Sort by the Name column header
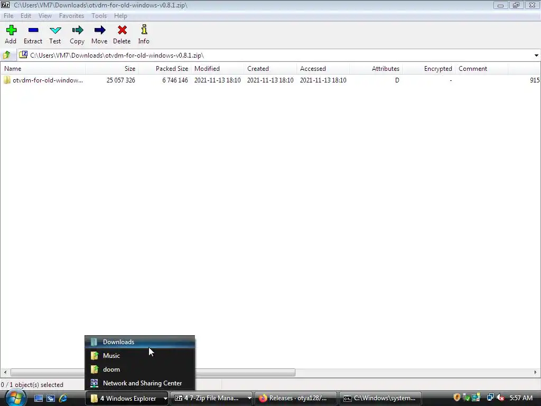541x406 pixels. [x=43, y=69]
